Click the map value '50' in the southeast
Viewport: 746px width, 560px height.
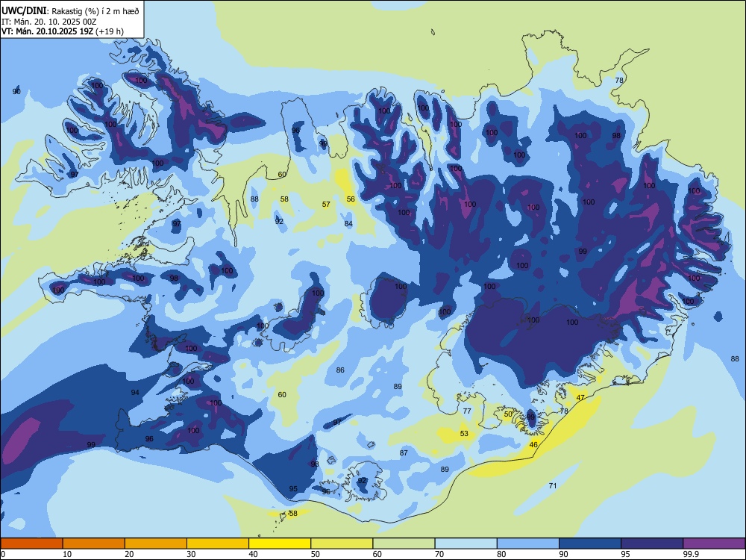508,414
